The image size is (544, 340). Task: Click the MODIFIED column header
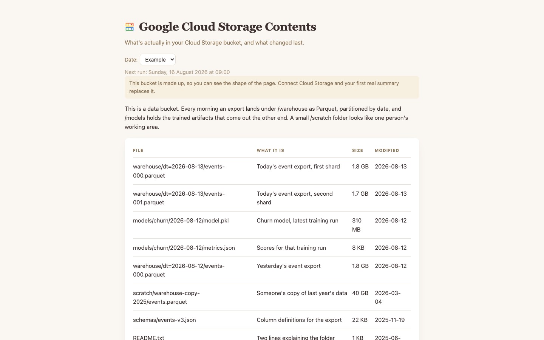(387, 150)
